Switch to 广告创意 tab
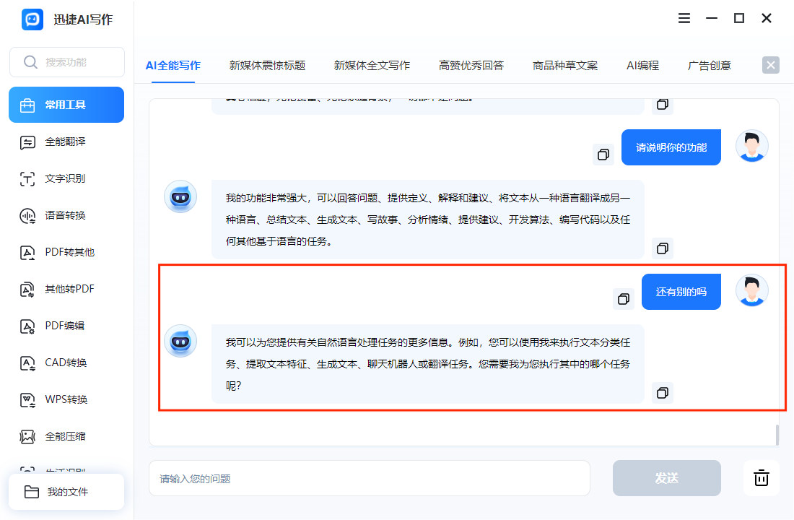 coord(708,65)
